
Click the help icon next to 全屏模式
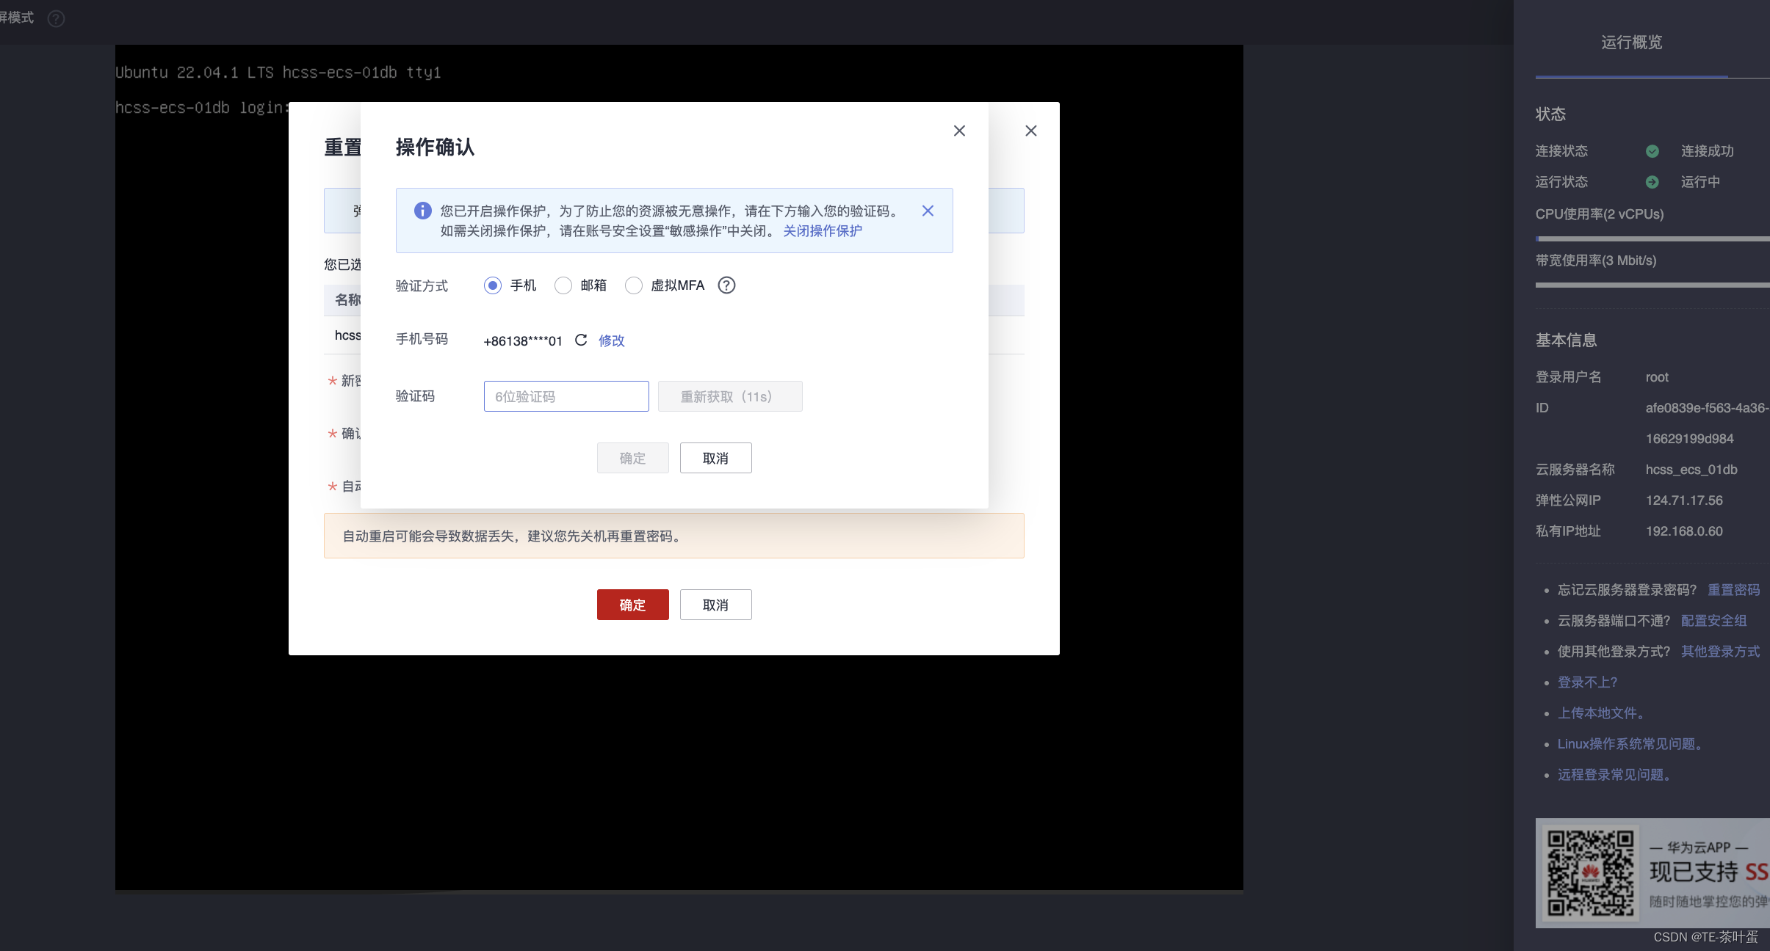[55, 18]
